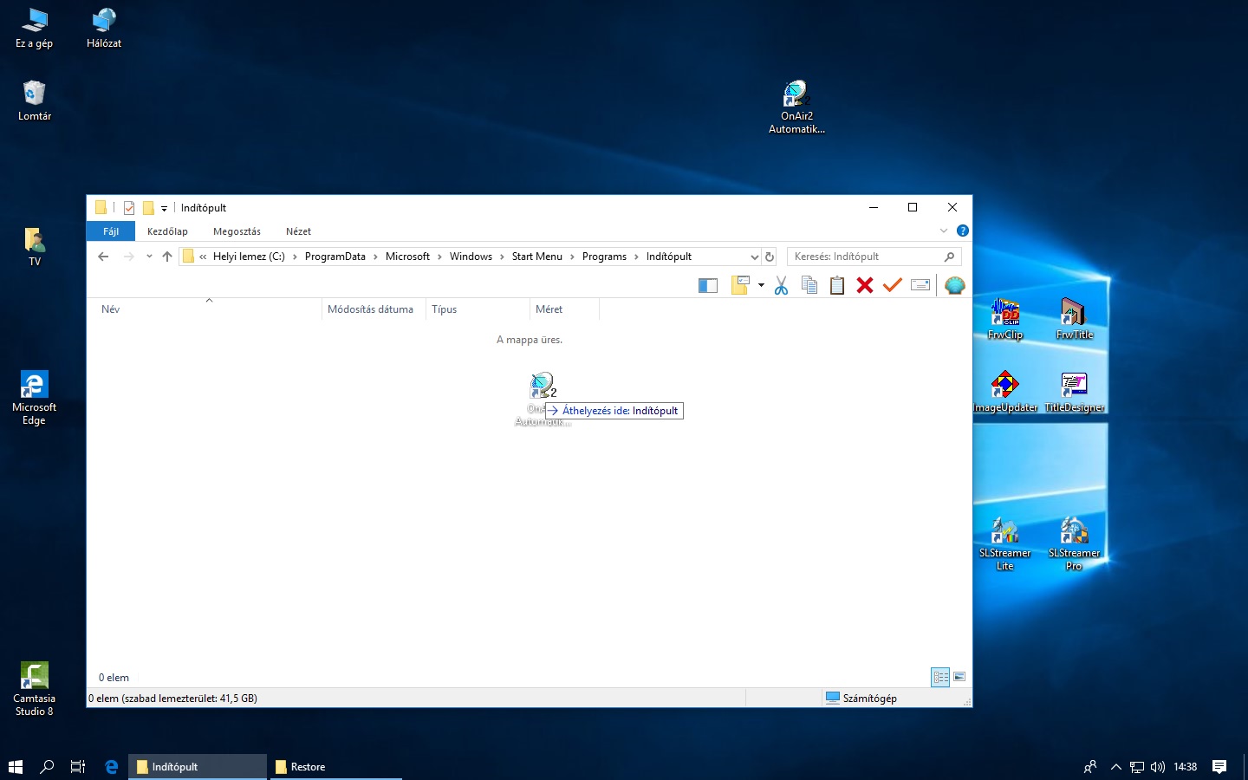The image size is (1248, 780).
Task: Expand the chevron after Programs breadcrumb
Action: 637,257
